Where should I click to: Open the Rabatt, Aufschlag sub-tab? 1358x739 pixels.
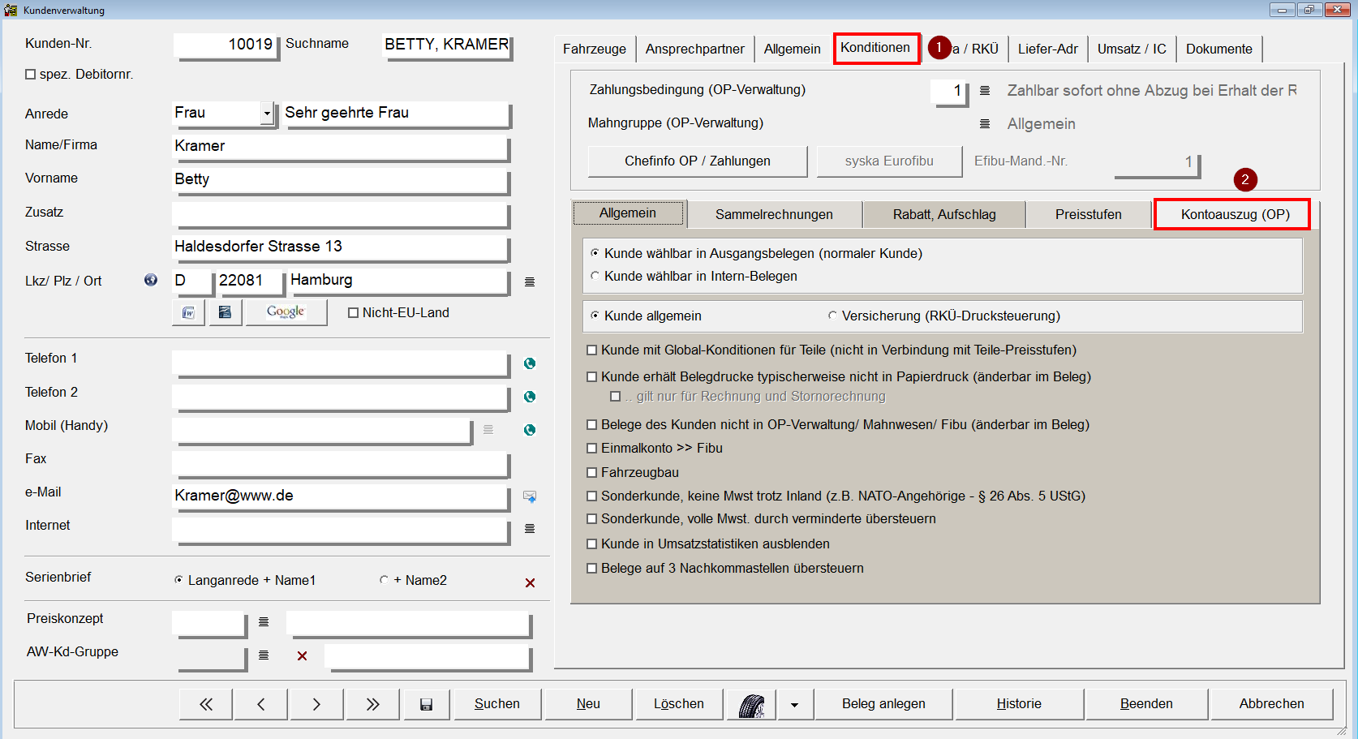coord(944,215)
